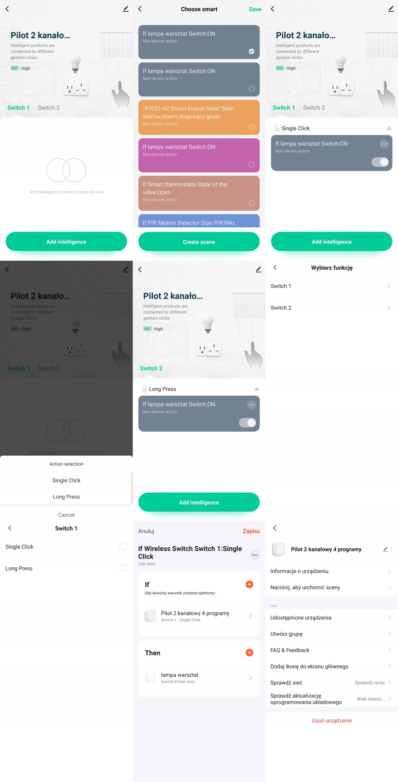This screenshot has width=398, height=782.
Task: Go back from the Wybierz funkcję screen
Action: (x=275, y=267)
